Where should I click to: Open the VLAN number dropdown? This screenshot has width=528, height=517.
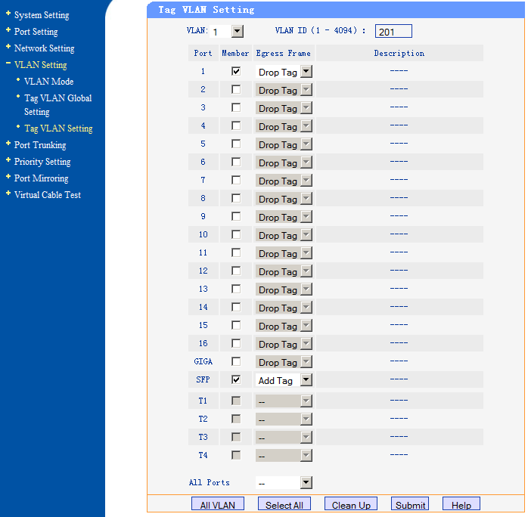pyautogui.click(x=226, y=32)
